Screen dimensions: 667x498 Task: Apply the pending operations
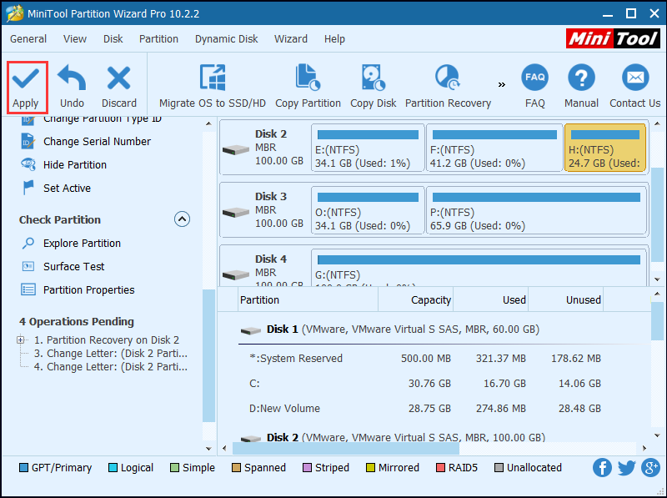coord(26,88)
